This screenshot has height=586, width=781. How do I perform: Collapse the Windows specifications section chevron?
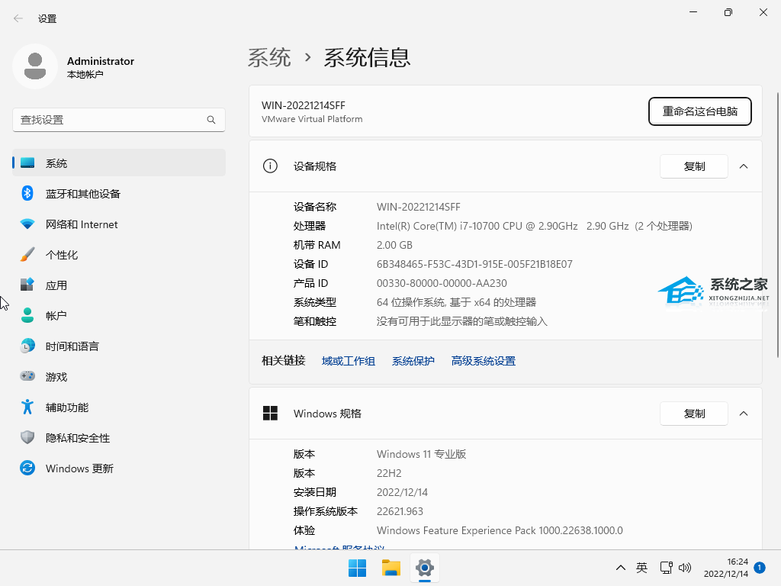coord(744,414)
